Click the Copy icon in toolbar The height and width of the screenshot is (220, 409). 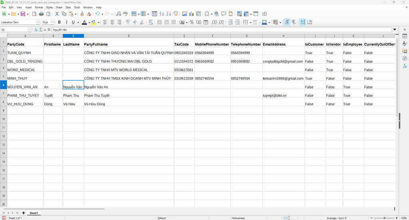(x=64, y=14)
